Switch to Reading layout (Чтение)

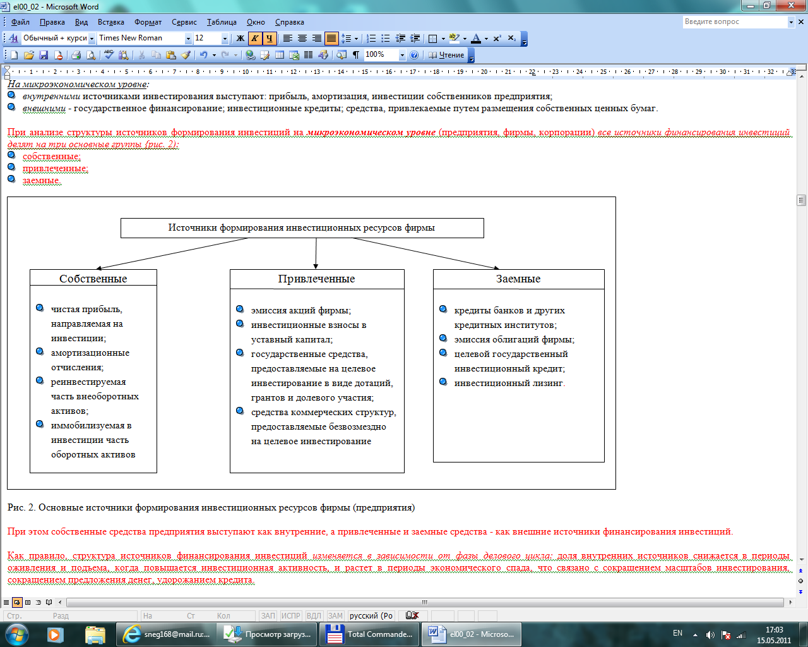[446, 55]
